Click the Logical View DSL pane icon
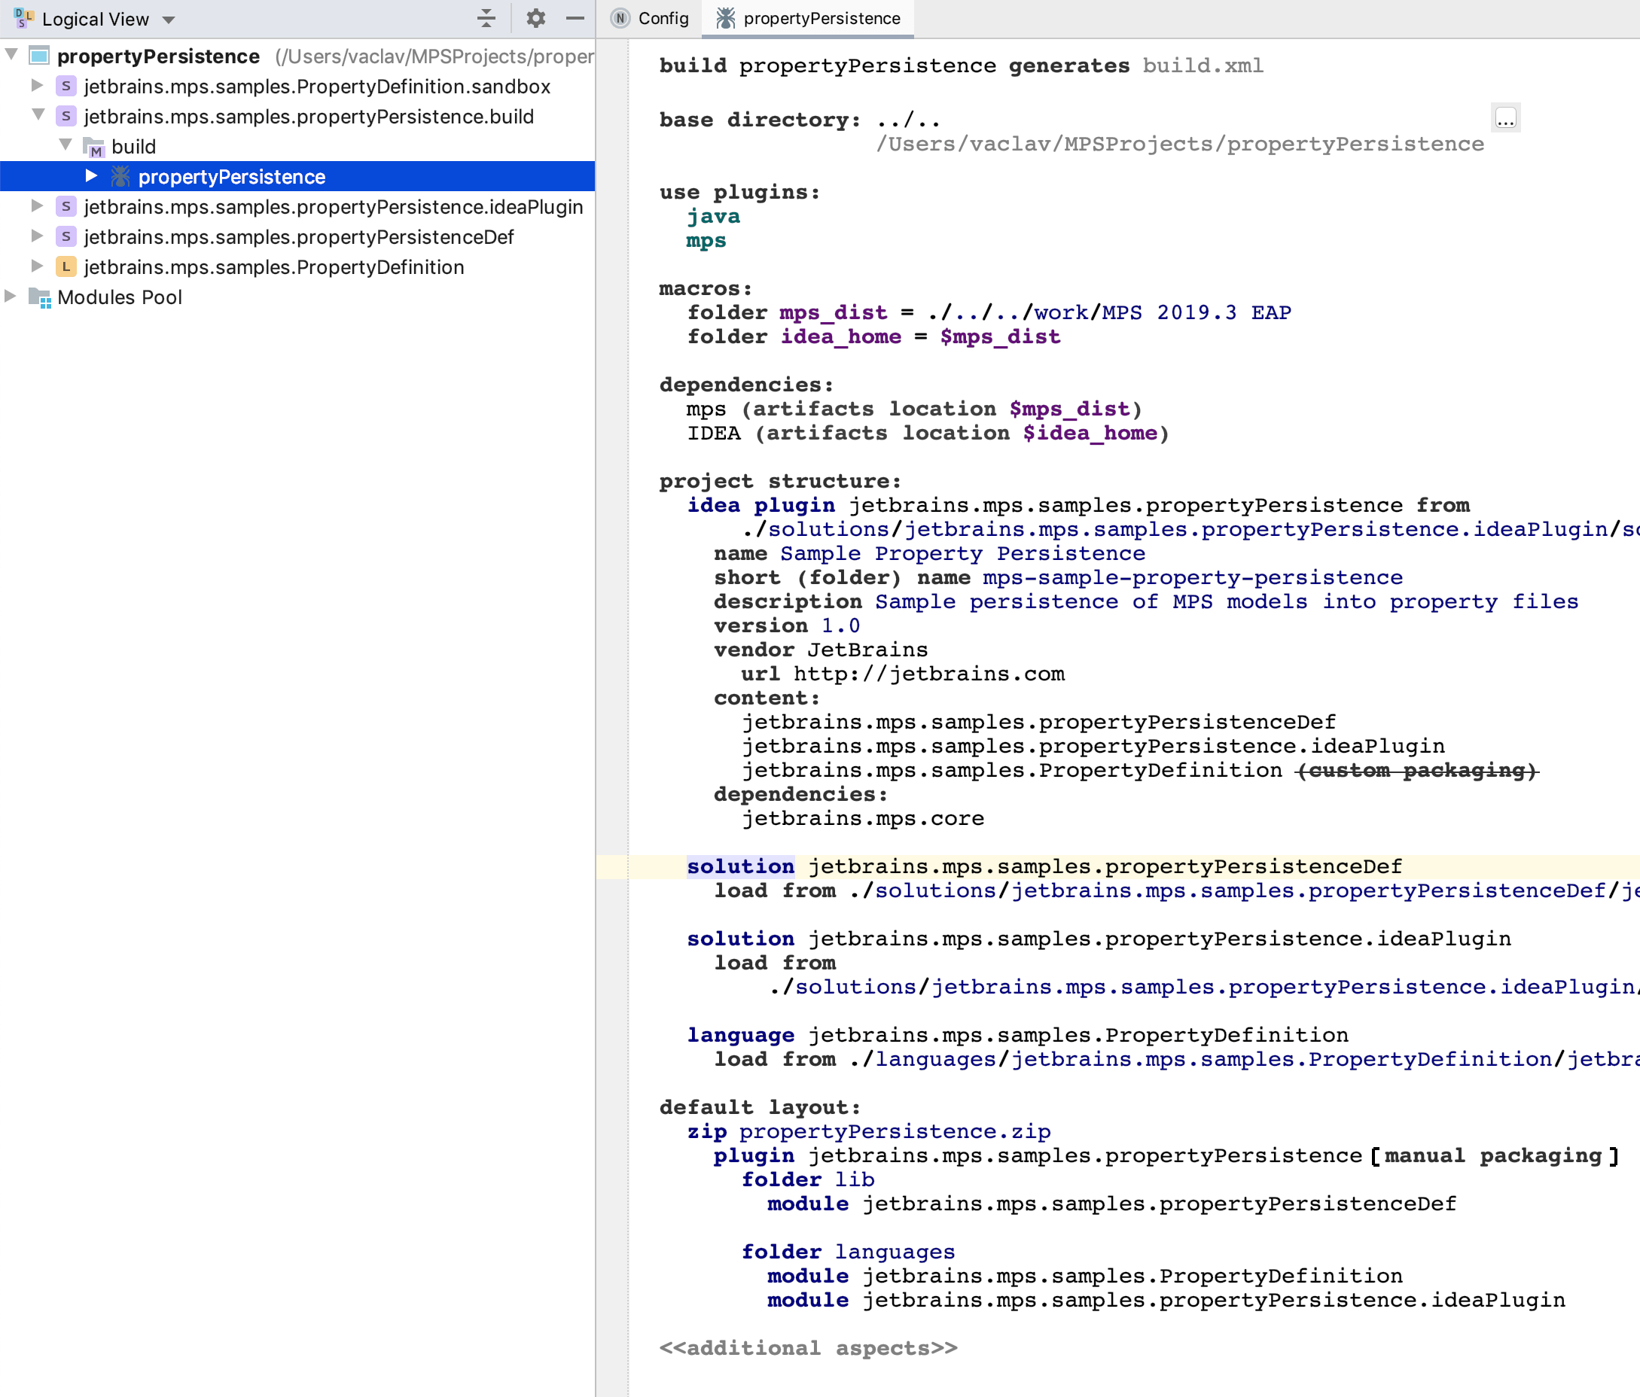 point(23,18)
